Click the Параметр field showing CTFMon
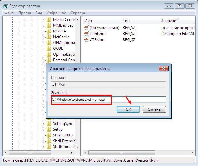This screenshot has height=166, width=198. [109, 84]
